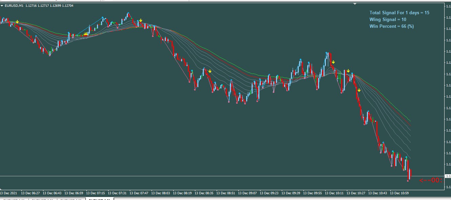
Task: Click the '13 Dec 09:39' time label
Action: tap(291, 193)
